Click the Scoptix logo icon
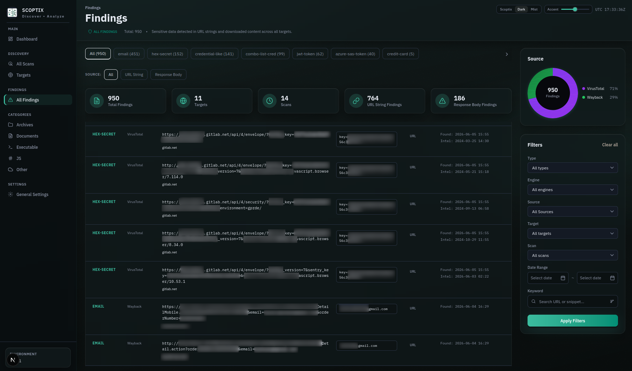The image size is (632, 371). pos(12,13)
